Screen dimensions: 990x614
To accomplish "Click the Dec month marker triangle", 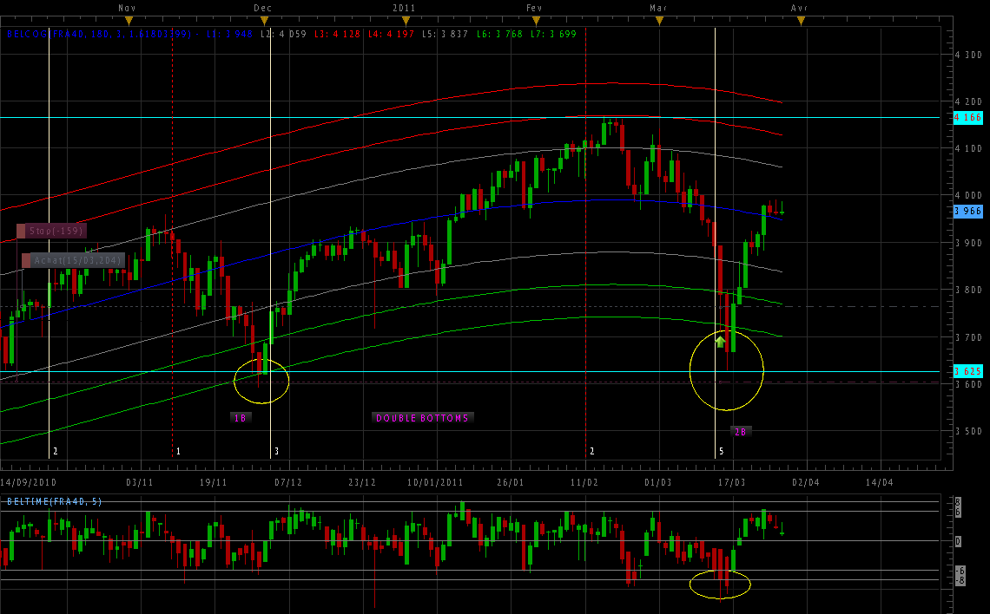I will coord(265,20).
